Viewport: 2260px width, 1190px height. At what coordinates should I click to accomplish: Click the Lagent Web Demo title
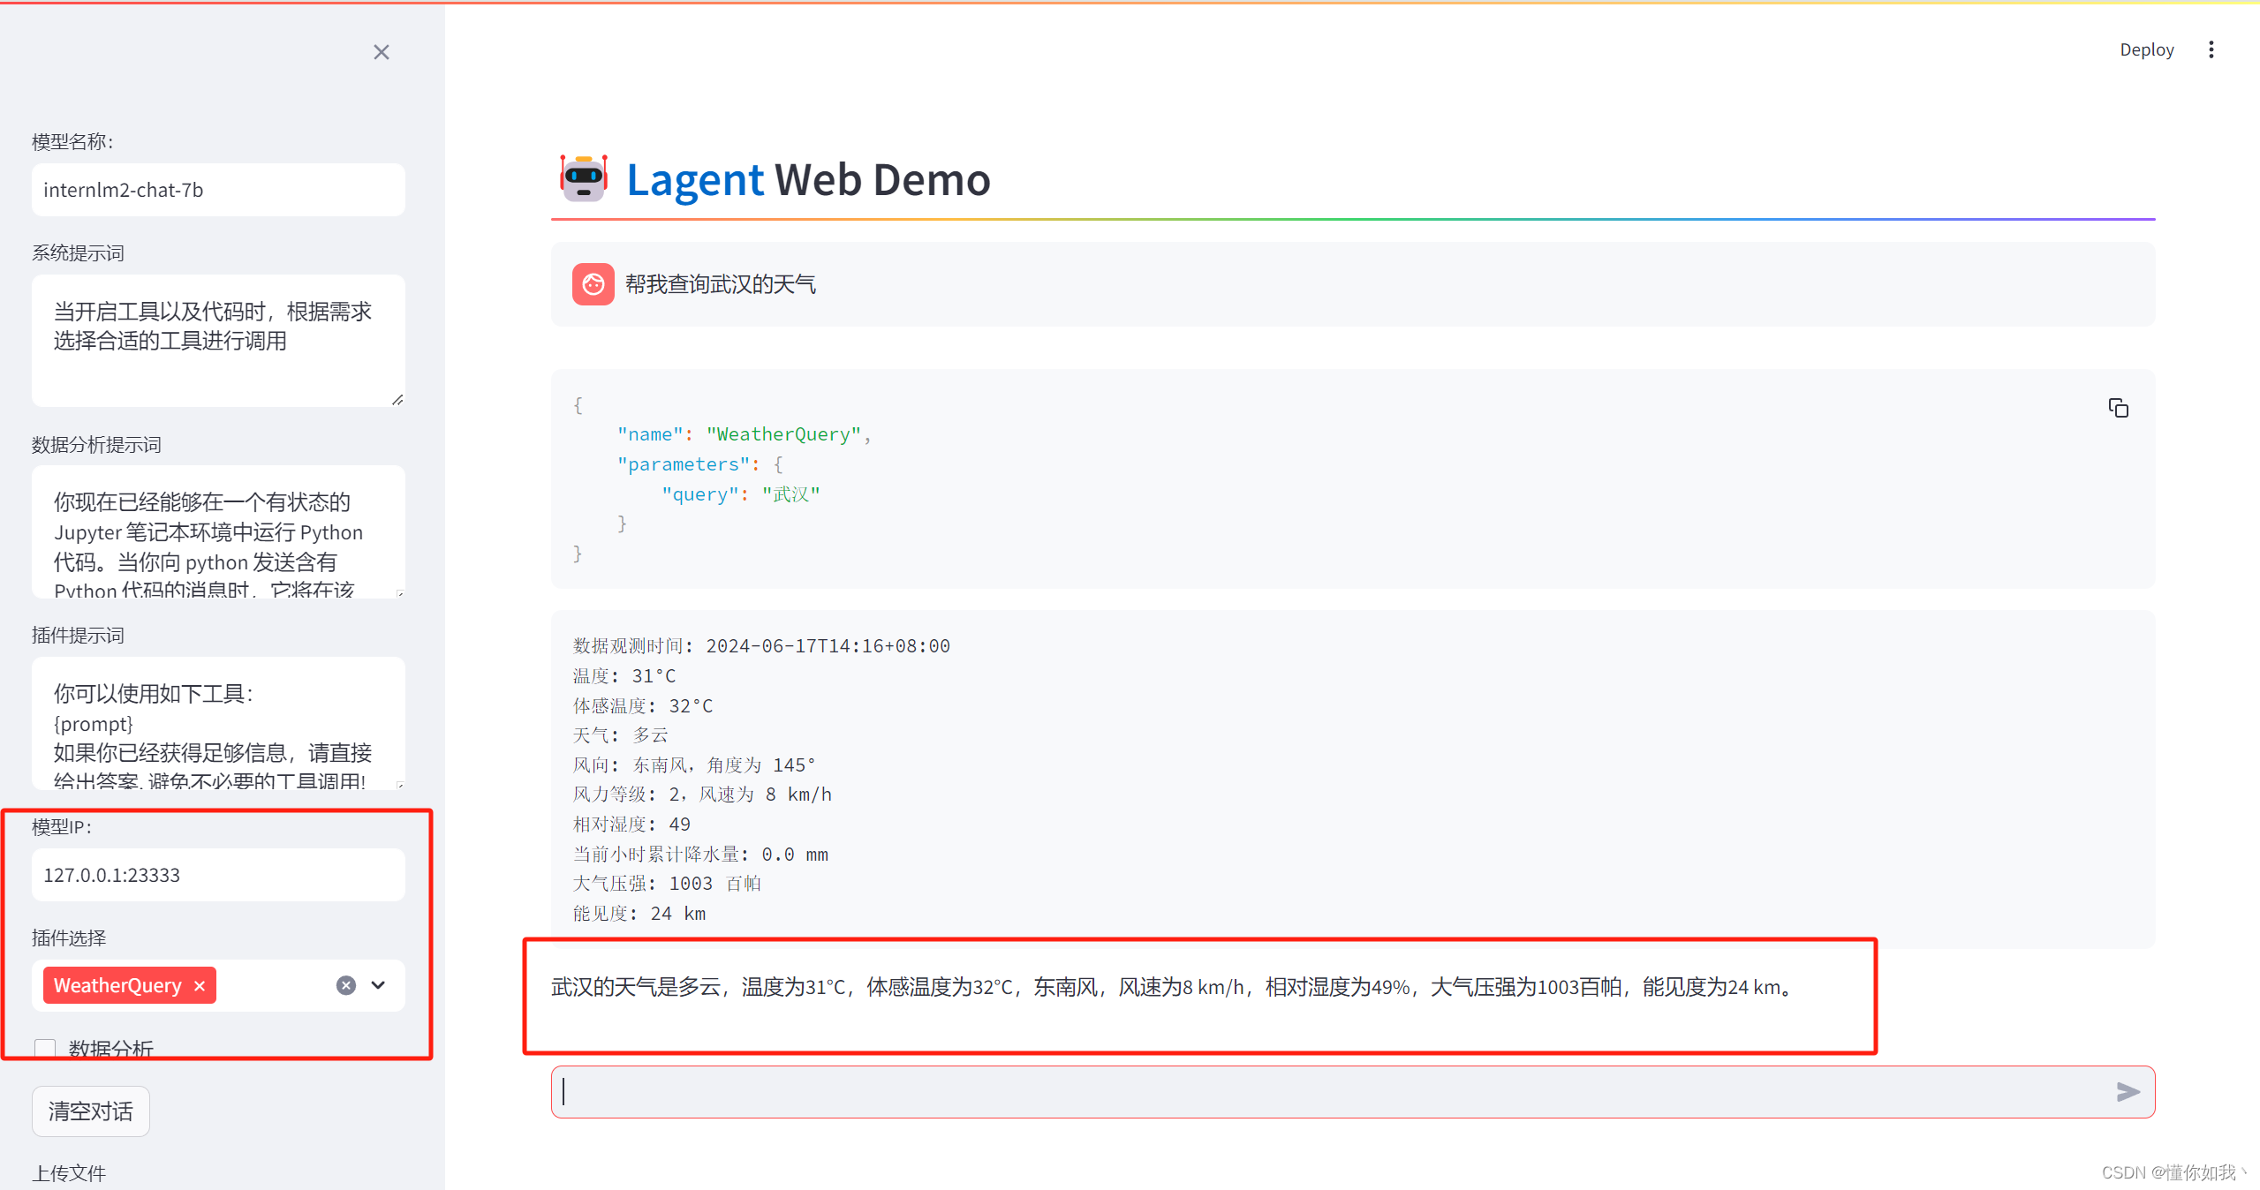(808, 179)
